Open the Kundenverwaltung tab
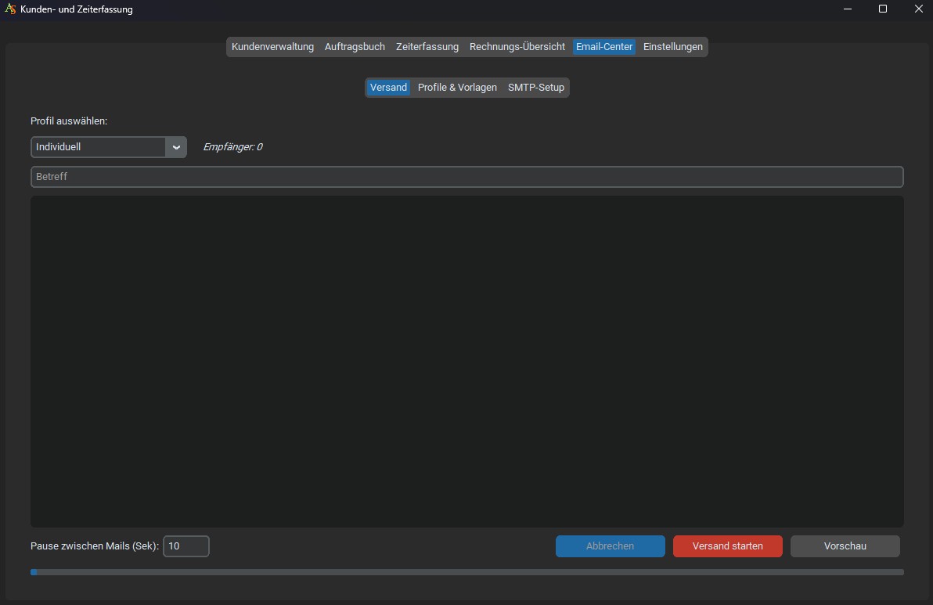 coord(272,47)
